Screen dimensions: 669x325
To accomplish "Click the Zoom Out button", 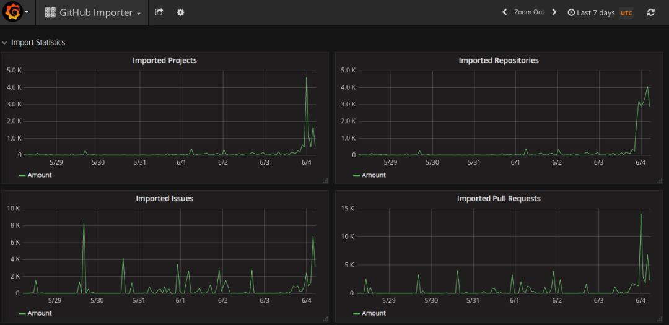I will point(529,12).
